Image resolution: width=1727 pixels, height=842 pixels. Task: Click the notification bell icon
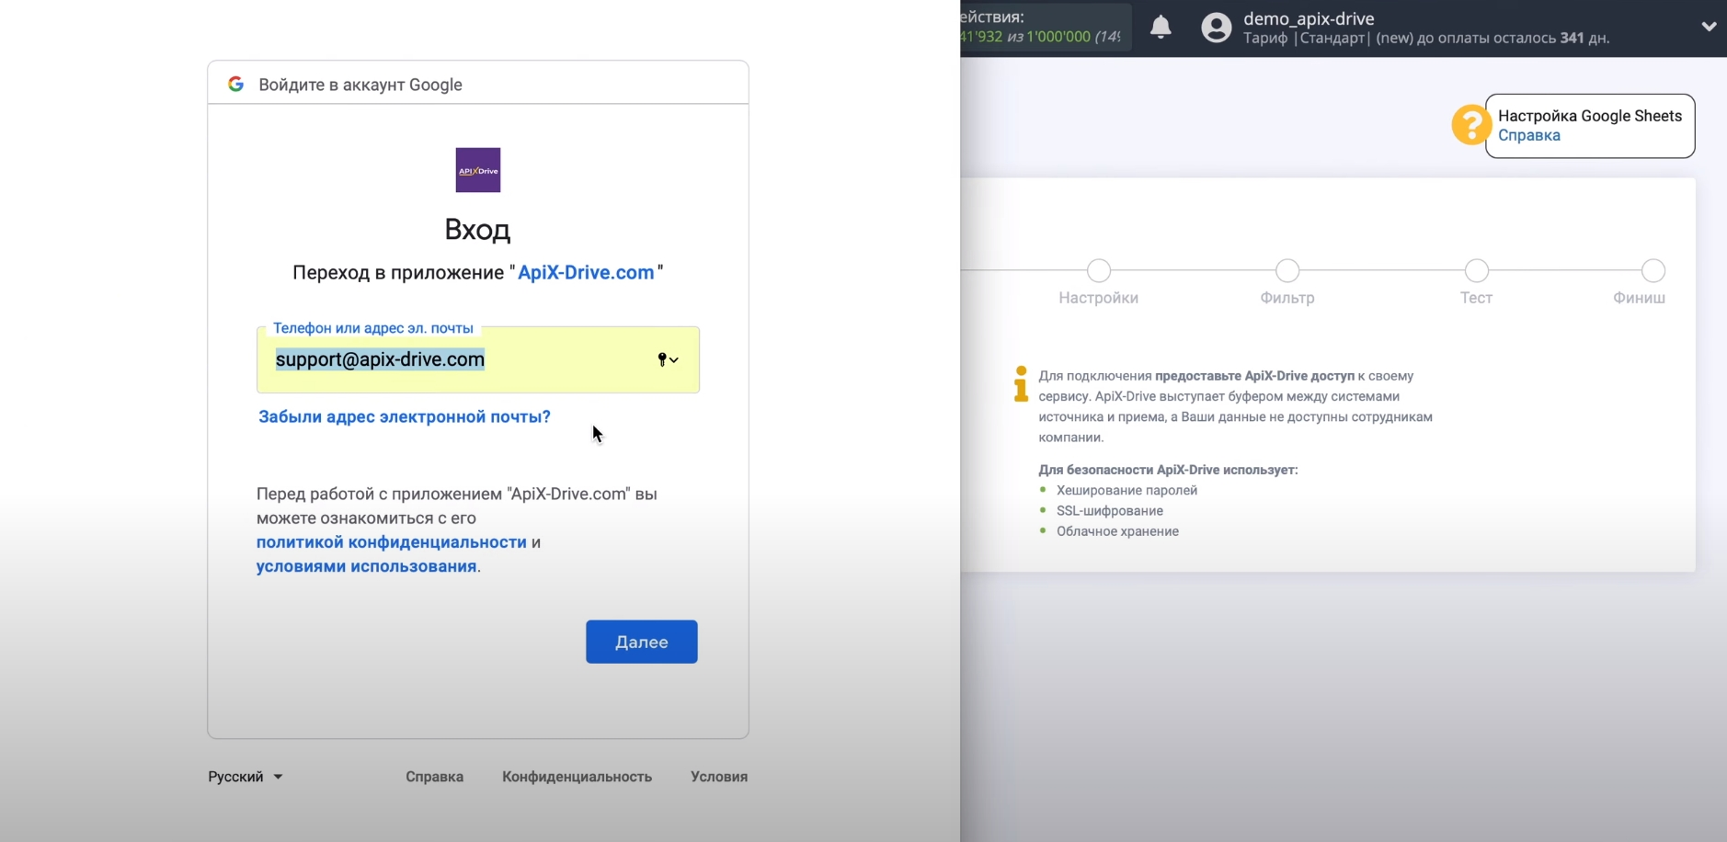pos(1161,28)
